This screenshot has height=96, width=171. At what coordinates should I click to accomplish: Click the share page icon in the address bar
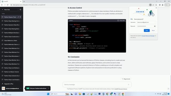[153, 5]
